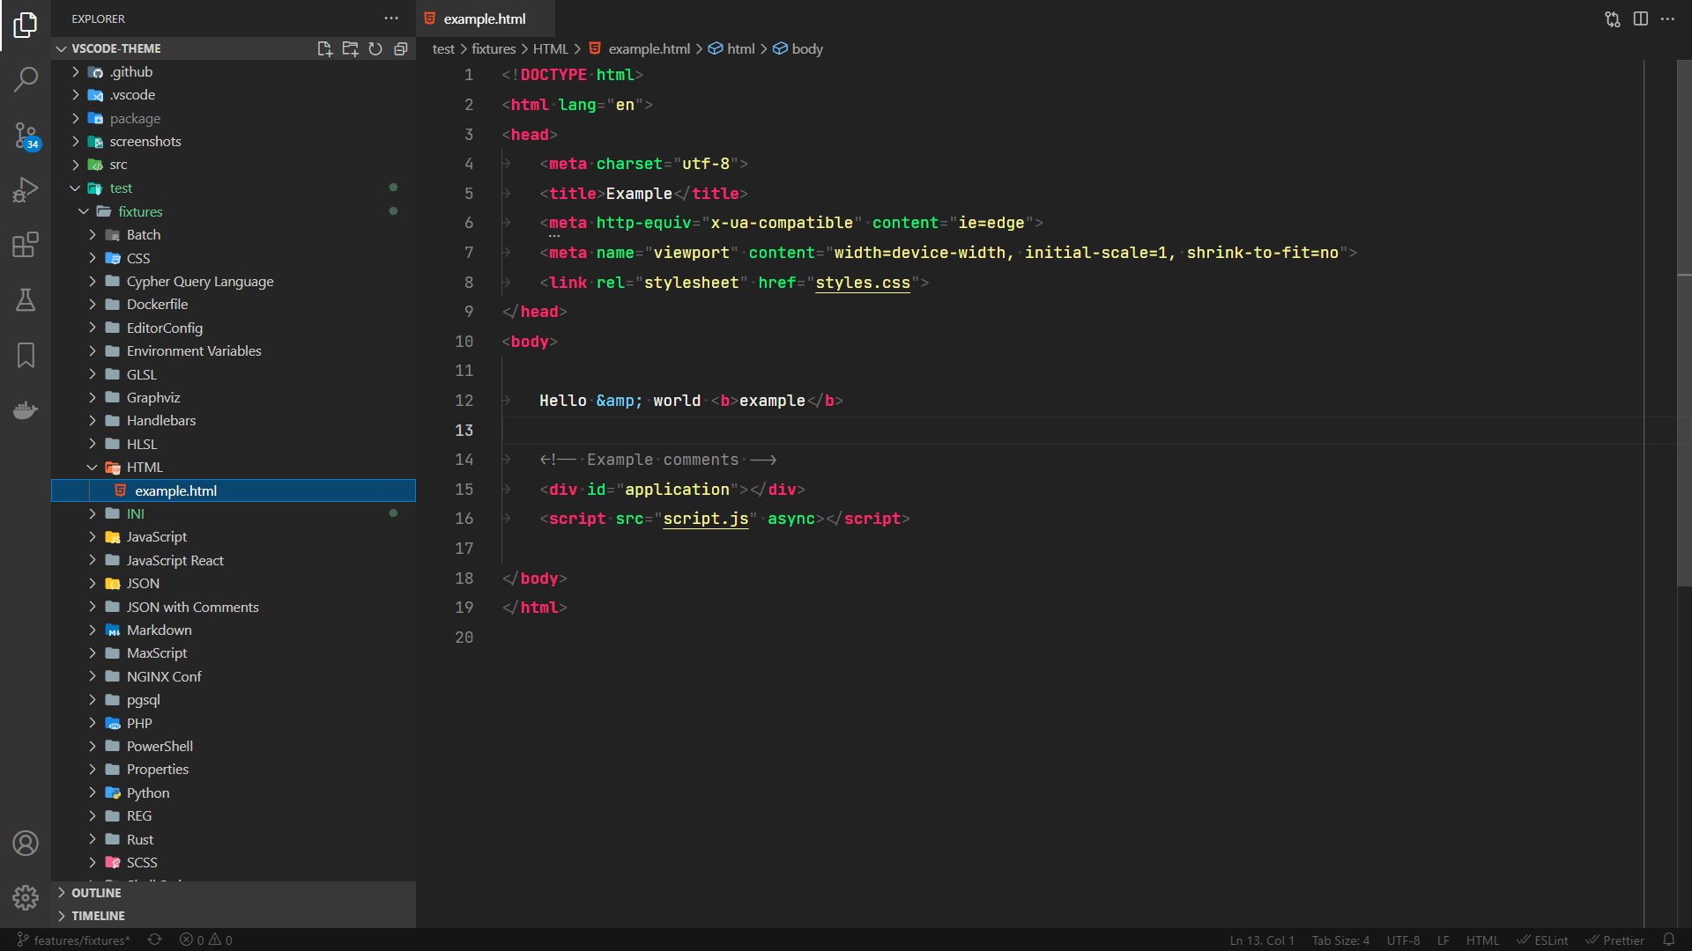Open the Search view in activity bar
Screen dimensions: 1692x951
coord(26,79)
